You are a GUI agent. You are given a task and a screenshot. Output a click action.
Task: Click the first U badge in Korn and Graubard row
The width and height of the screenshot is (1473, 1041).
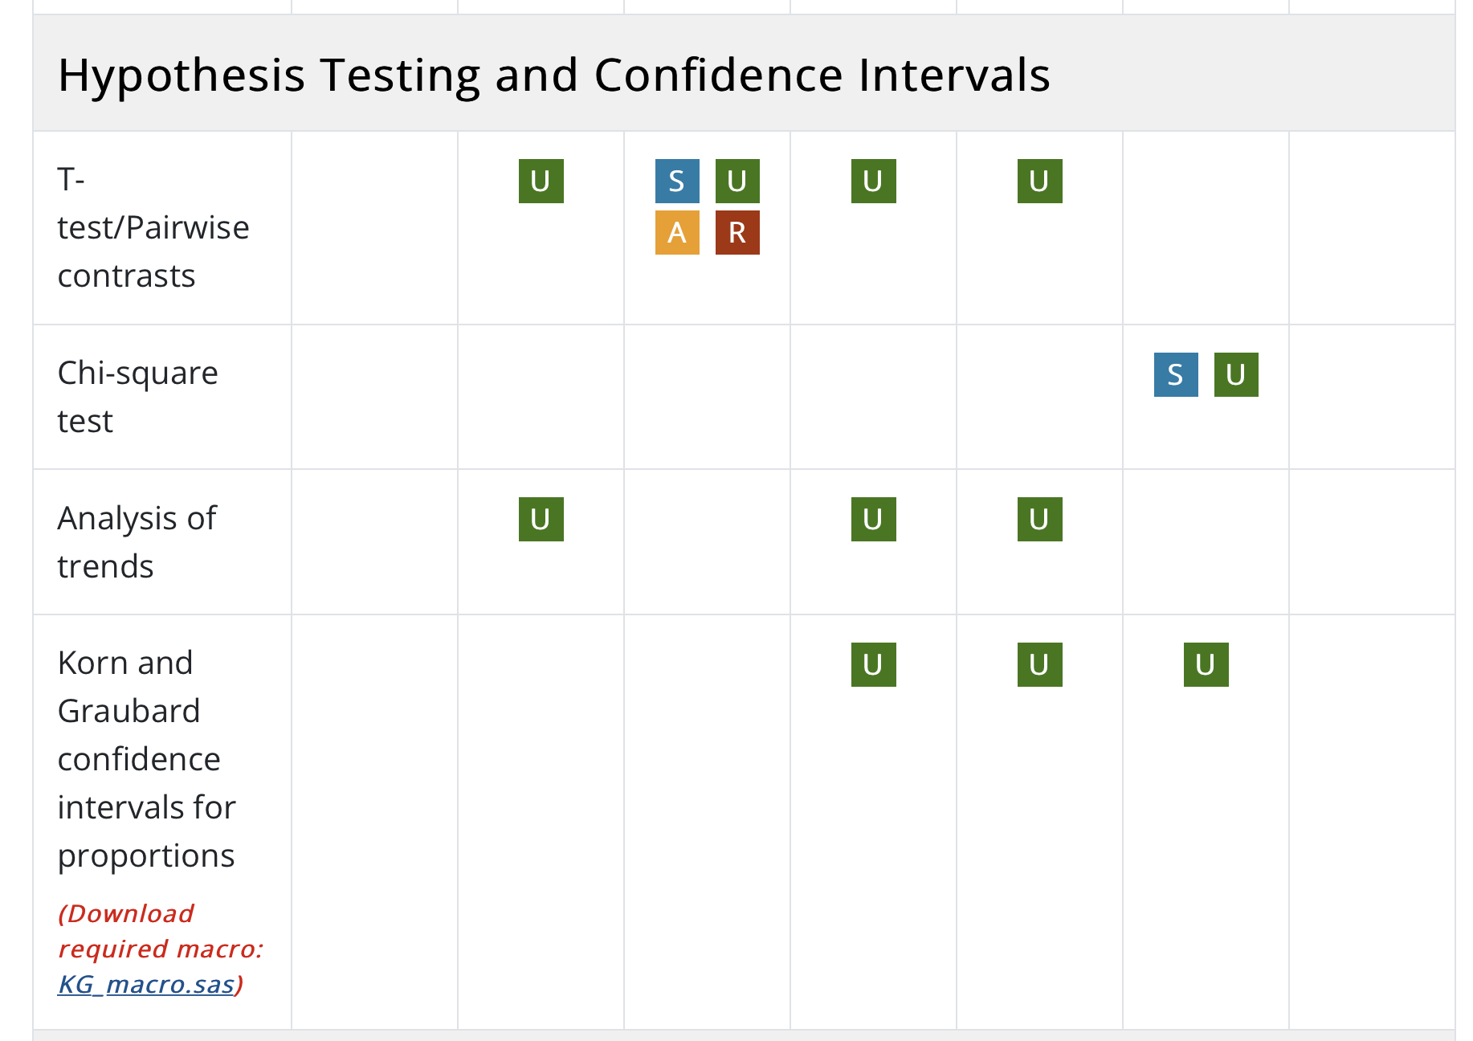[x=873, y=665]
